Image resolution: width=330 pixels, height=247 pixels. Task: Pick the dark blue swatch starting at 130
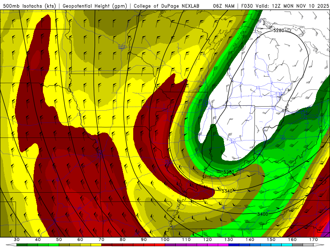tap(234, 245)
